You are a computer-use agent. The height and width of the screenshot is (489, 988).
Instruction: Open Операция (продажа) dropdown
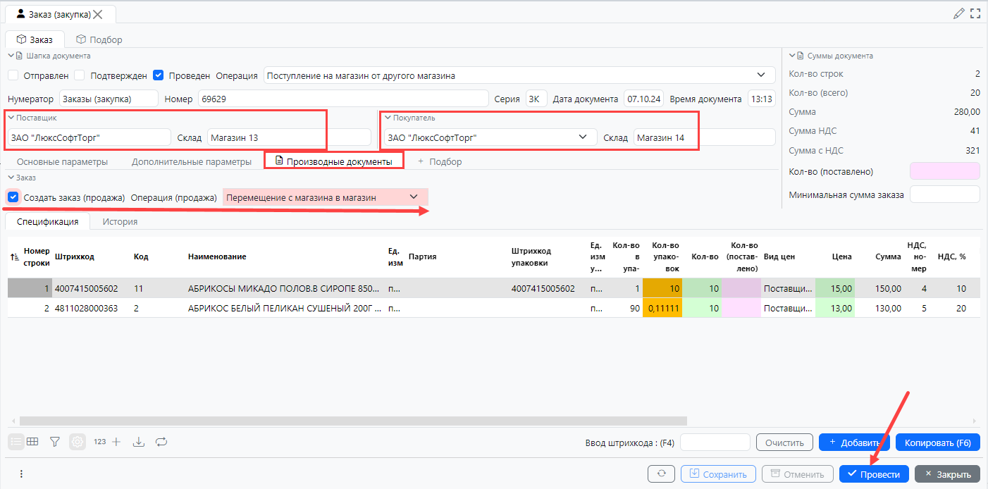[414, 197]
